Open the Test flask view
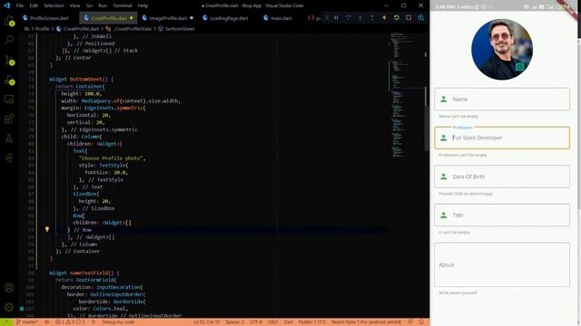The width and height of the screenshot is (581, 326). [9, 139]
